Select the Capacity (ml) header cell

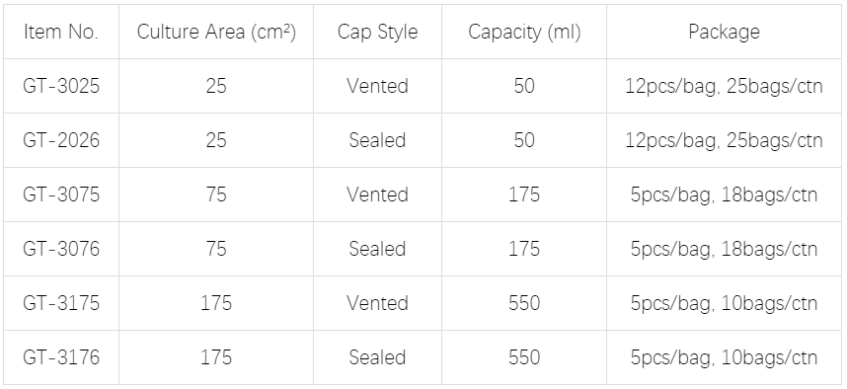[524, 32]
